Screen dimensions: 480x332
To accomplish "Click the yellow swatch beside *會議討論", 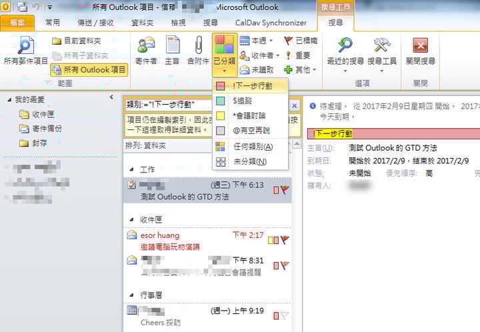I will [x=221, y=115].
